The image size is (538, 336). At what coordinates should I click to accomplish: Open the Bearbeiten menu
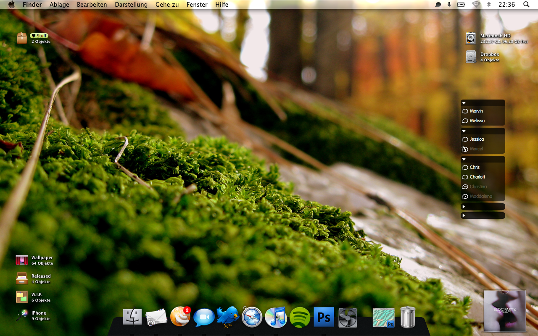pos(92,5)
